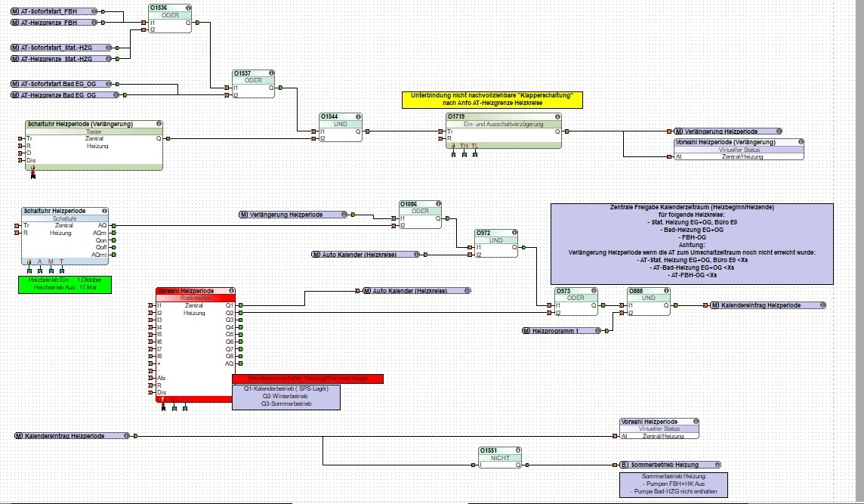864x504 pixels.
Task: Open info icon of red Vorwahl Heizperiode Radiotasten block
Action: (231, 291)
